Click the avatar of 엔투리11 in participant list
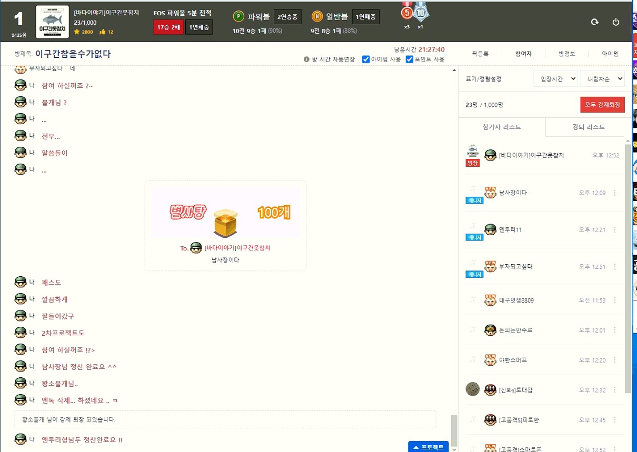The image size is (637, 452). point(490,229)
